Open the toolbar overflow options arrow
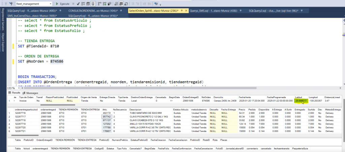 pos(160,5)
